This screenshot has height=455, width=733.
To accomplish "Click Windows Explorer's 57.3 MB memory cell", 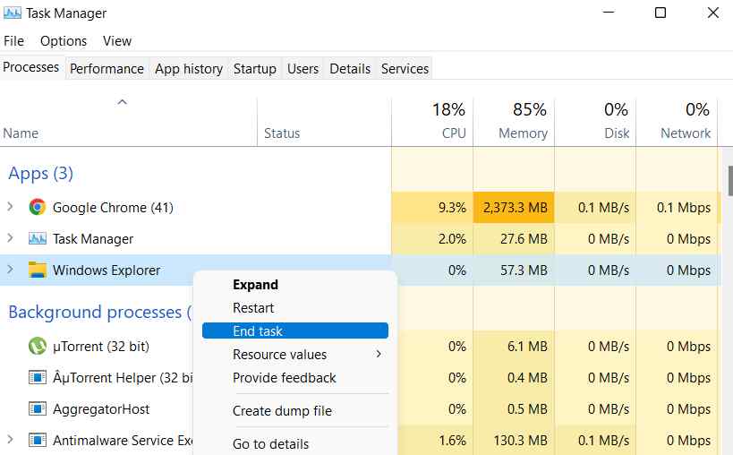I will click(x=514, y=270).
